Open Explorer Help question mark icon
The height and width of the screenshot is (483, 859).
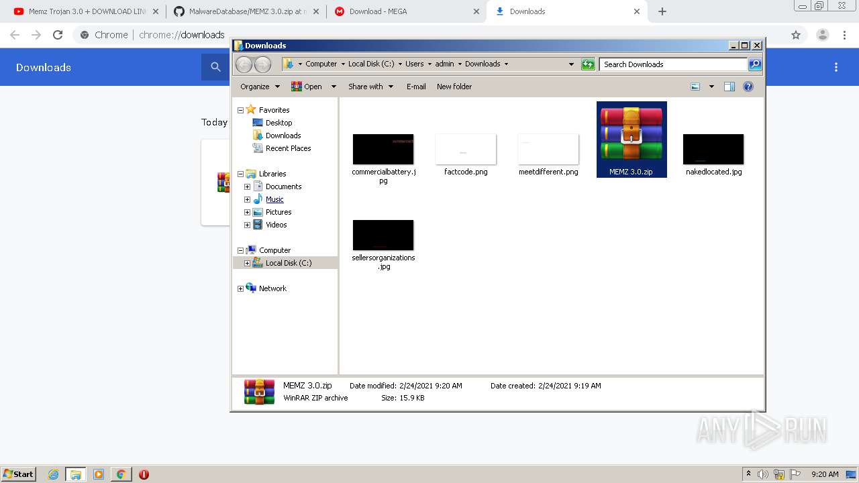tap(748, 87)
